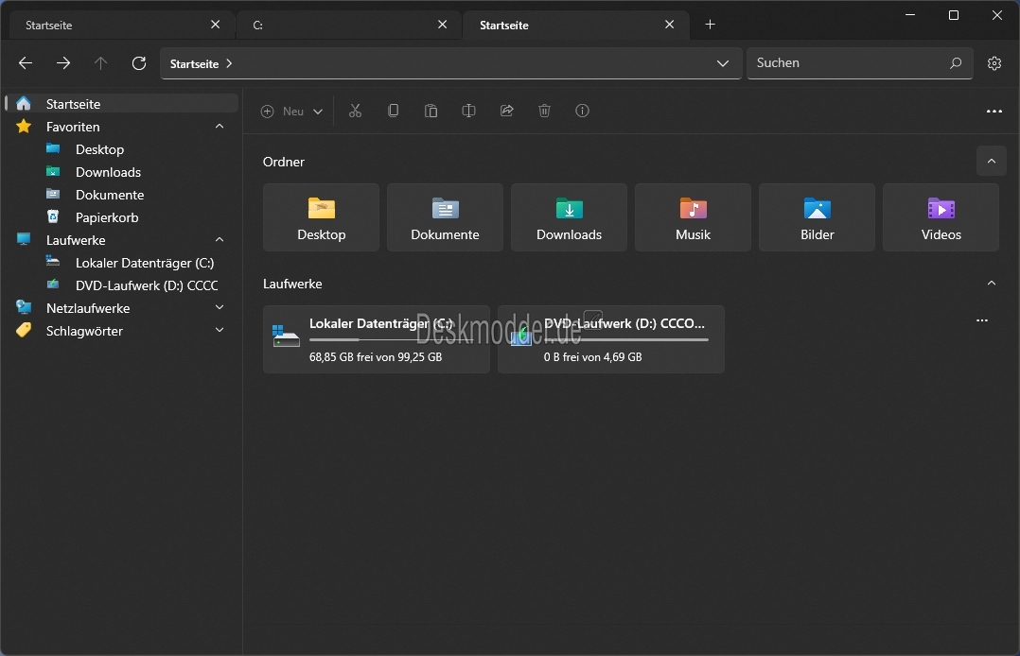This screenshot has width=1020, height=656.
Task: Click the Delete trash icon
Action: [544, 111]
